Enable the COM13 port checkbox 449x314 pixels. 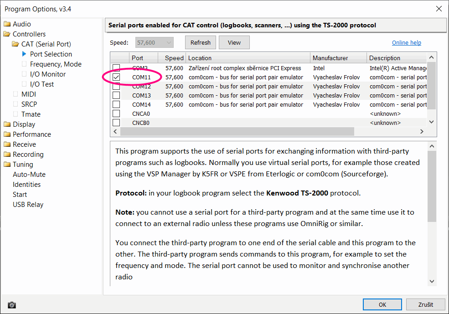[x=116, y=95]
